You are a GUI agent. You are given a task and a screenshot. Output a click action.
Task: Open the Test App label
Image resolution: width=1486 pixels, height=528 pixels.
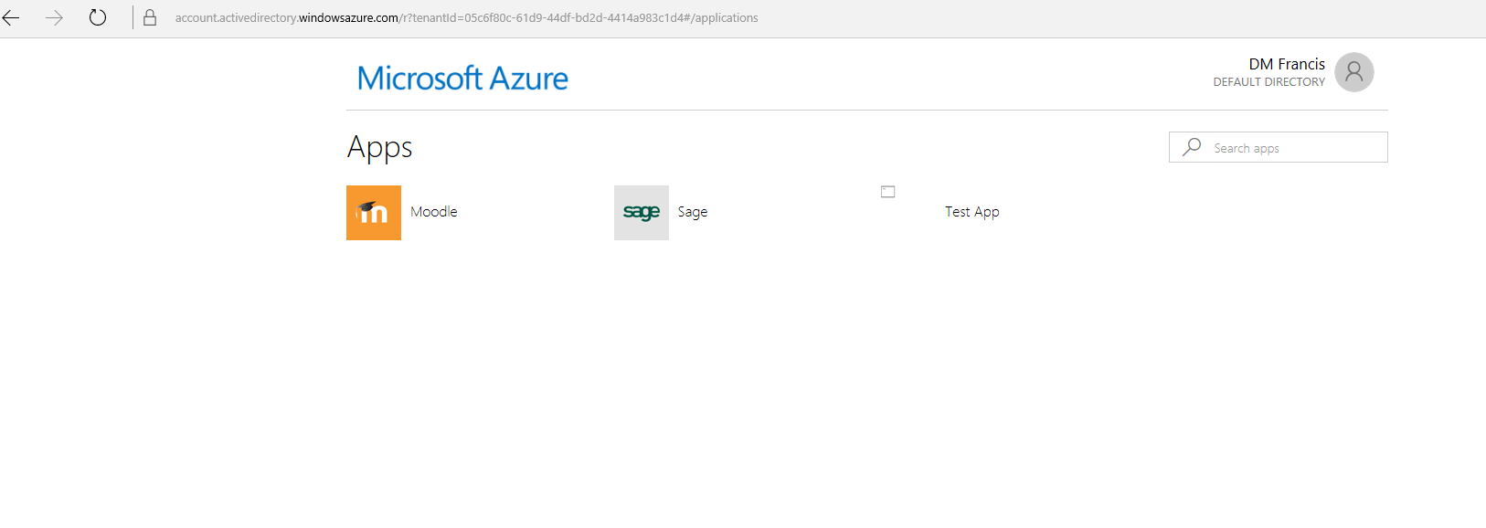tap(972, 212)
